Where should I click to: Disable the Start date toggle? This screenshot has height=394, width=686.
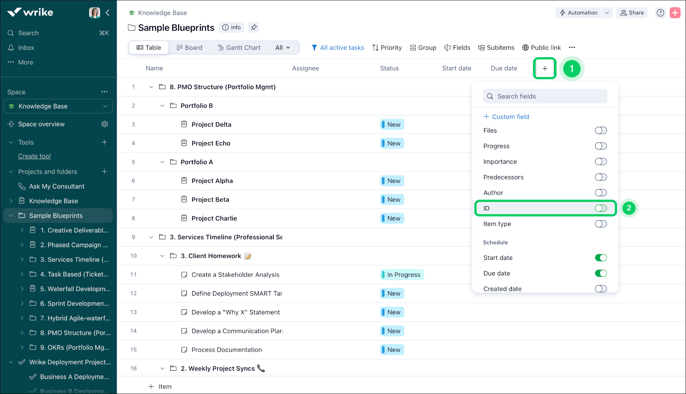(x=600, y=258)
